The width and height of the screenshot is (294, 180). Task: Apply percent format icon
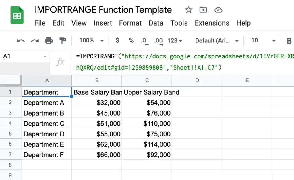click(x=131, y=40)
